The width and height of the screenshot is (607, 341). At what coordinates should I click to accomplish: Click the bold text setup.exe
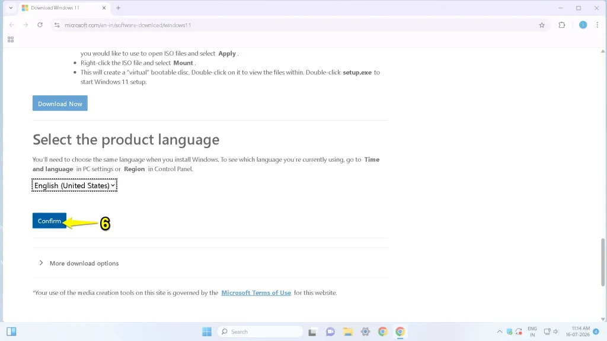357,72
